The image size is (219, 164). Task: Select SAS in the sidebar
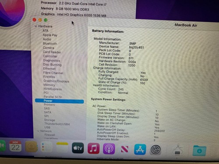47,108
